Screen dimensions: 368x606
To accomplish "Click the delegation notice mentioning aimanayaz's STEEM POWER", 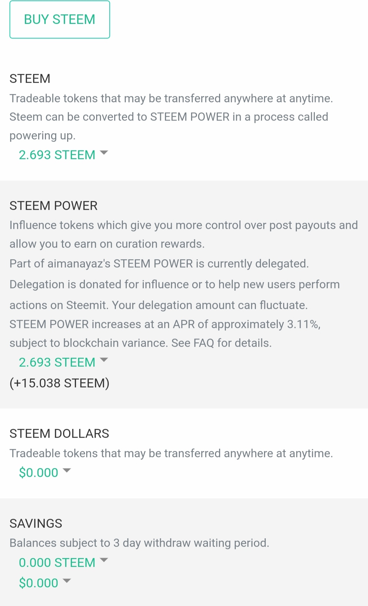I will (159, 264).
